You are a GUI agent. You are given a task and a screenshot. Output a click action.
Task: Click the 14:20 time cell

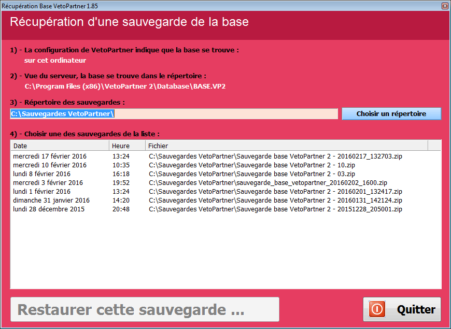(121, 201)
